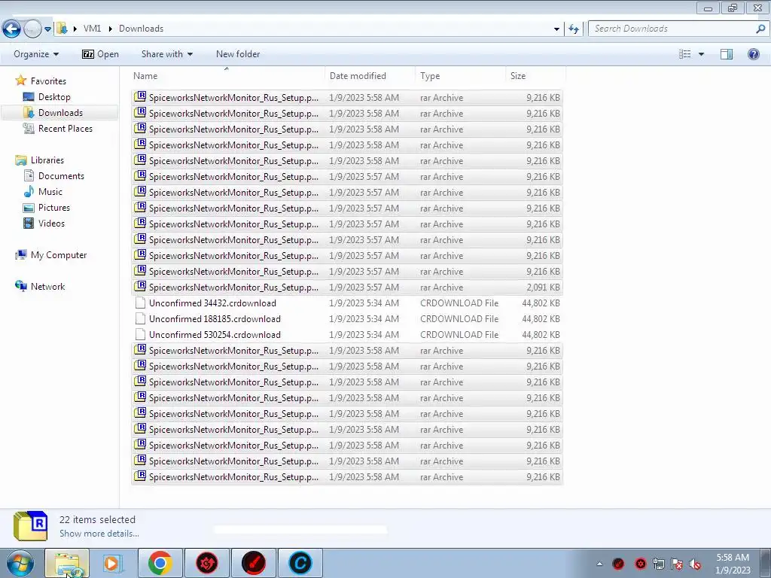Viewport: 771px width, 578px height.
Task: Go back using the Back arrow button
Action: 12,29
